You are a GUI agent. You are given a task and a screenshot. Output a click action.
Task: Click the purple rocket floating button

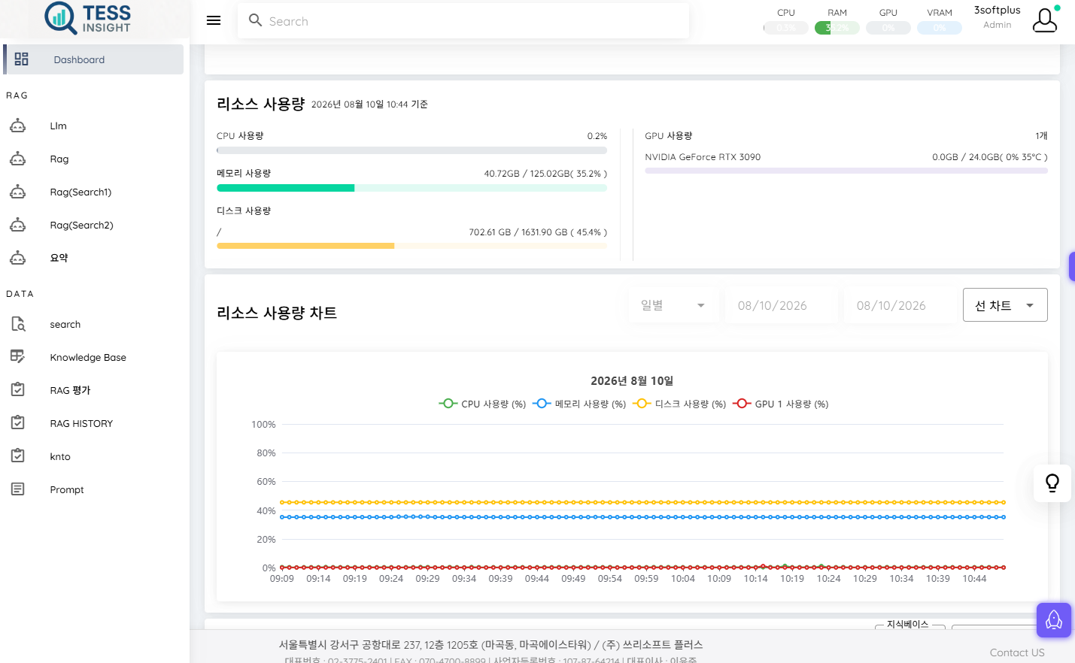[x=1054, y=620]
